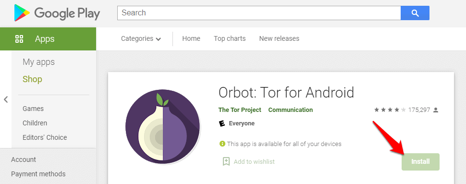Viewport: 466px width, 184px height.
Task: Click the Apps grid icon
Action: (x=19, y=38)
